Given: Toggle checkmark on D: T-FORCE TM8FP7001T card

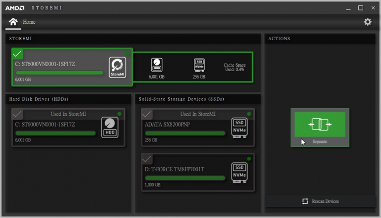Looking at the screenshot, I should (147, 159).
